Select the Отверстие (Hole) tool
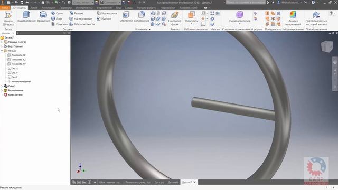The width and height of the screenshot is (338, 190). pyautogui.click(x=126, y=17)
